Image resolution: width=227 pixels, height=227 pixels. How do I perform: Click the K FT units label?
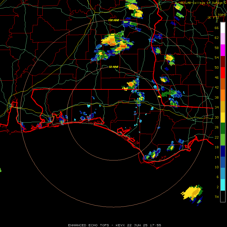[x=213, y=18]
